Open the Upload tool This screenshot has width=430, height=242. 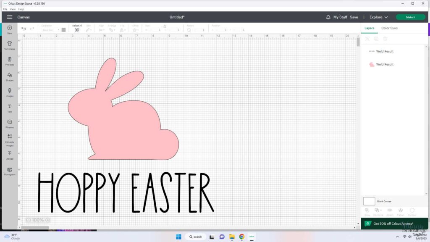(x=10, y=155)
